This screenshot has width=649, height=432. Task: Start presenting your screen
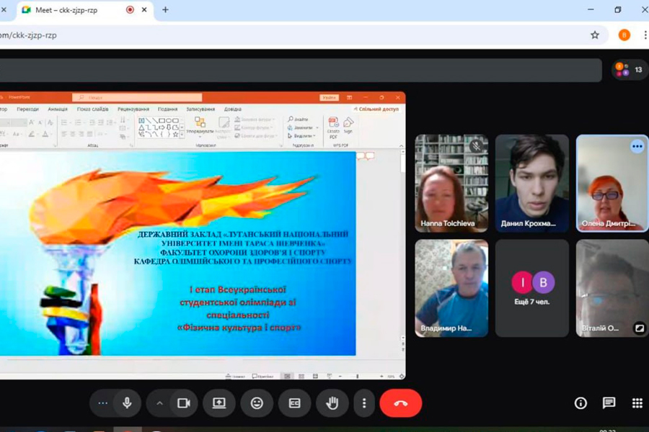[x=219, y=403]
